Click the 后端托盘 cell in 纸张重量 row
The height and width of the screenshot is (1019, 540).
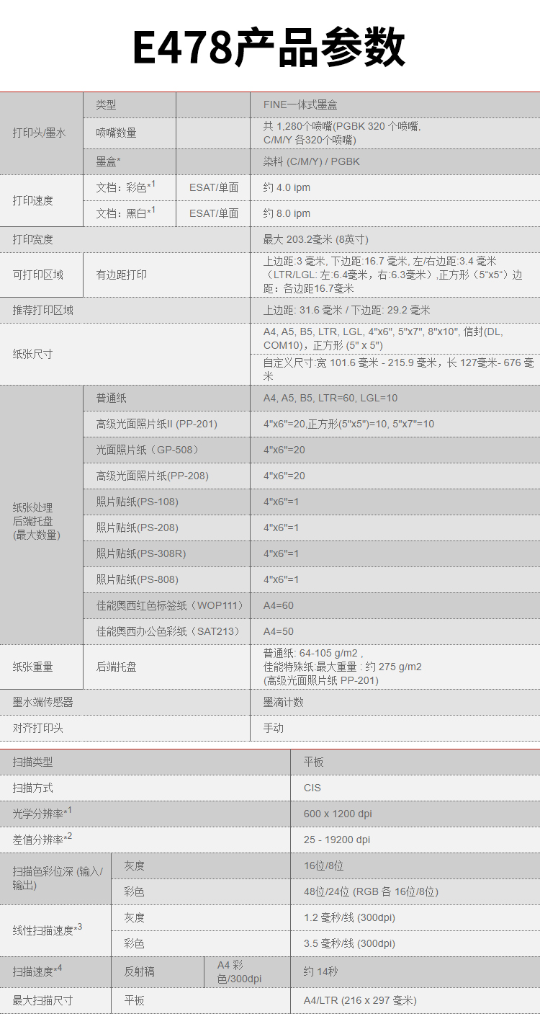tap(167, 667)
